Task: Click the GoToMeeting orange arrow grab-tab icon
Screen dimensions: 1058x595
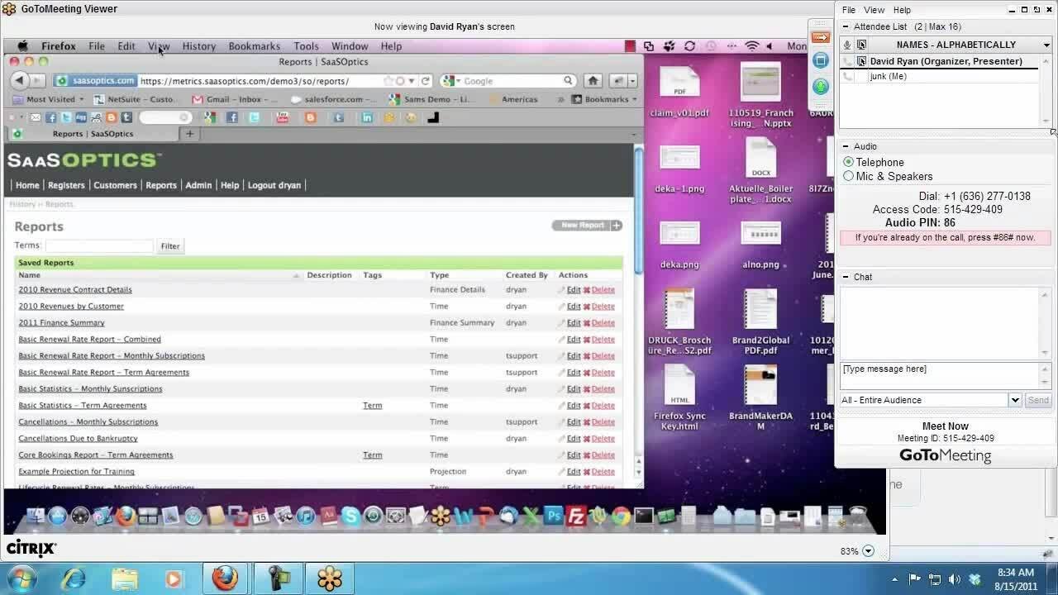Action: (821, 37)
